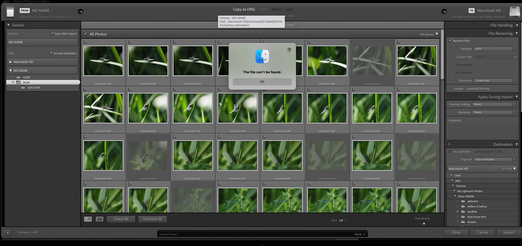
Task: Toggle Include Subfolders checkbox
Action: coord(51,53)
